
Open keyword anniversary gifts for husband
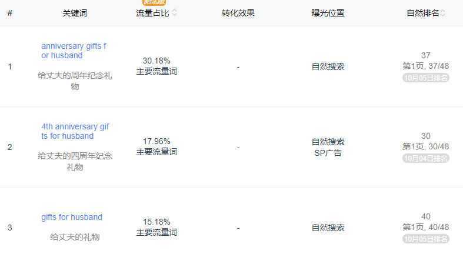tap(74, 51)
